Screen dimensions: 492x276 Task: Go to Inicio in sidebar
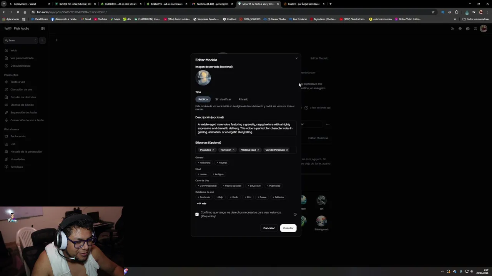point(13,50)
